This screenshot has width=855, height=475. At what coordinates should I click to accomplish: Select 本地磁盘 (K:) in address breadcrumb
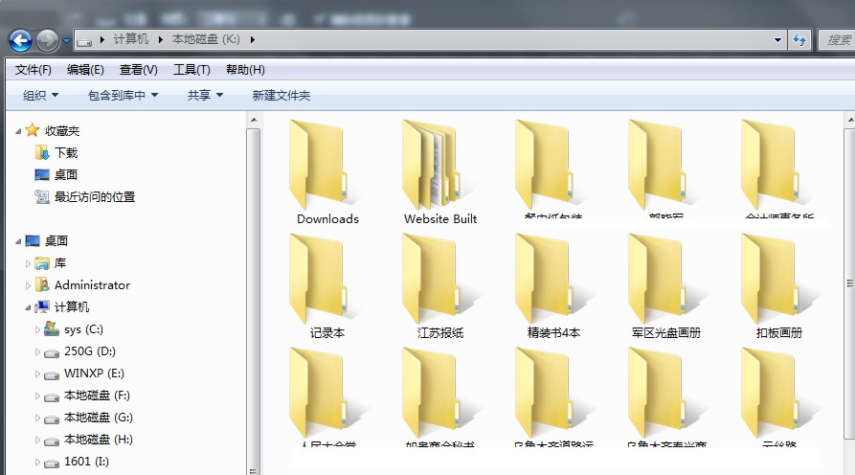[206, 39]
